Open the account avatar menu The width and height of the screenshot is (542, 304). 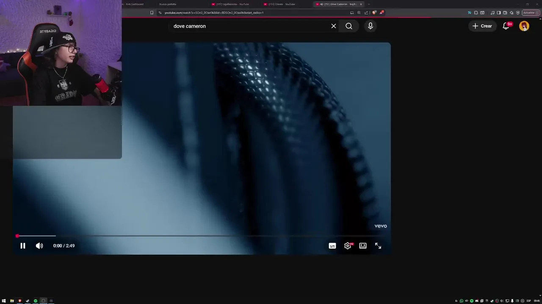point(524,26)
